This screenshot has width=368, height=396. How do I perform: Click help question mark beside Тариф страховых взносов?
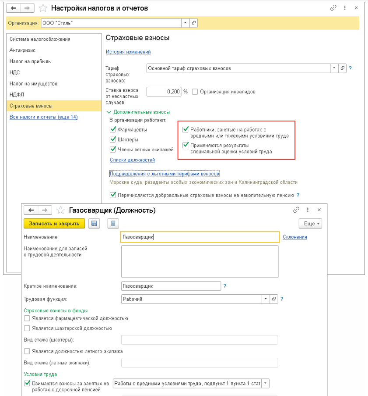pos(350,68)
